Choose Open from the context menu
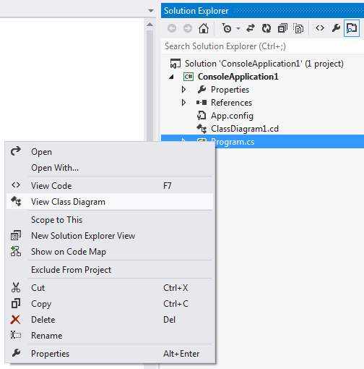The width and height of the screenshot is (364, 369). pyautogui.click(x=110, y=152)
